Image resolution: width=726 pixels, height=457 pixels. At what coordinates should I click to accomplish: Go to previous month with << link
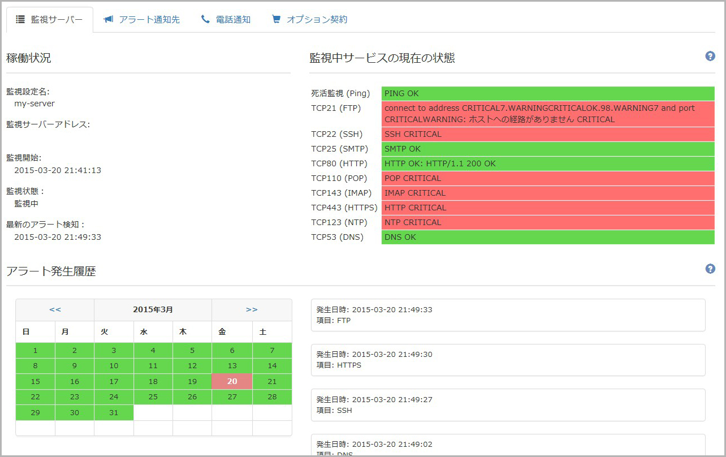point(55,309)
